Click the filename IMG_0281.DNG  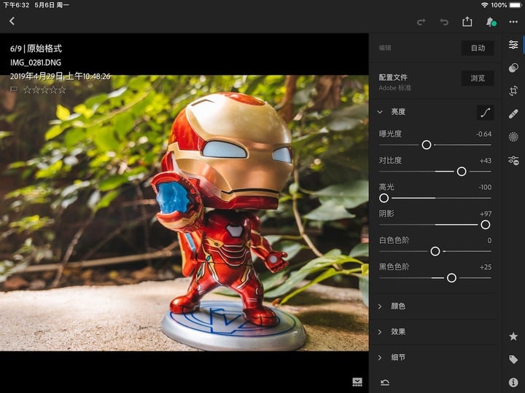point(36,63)
